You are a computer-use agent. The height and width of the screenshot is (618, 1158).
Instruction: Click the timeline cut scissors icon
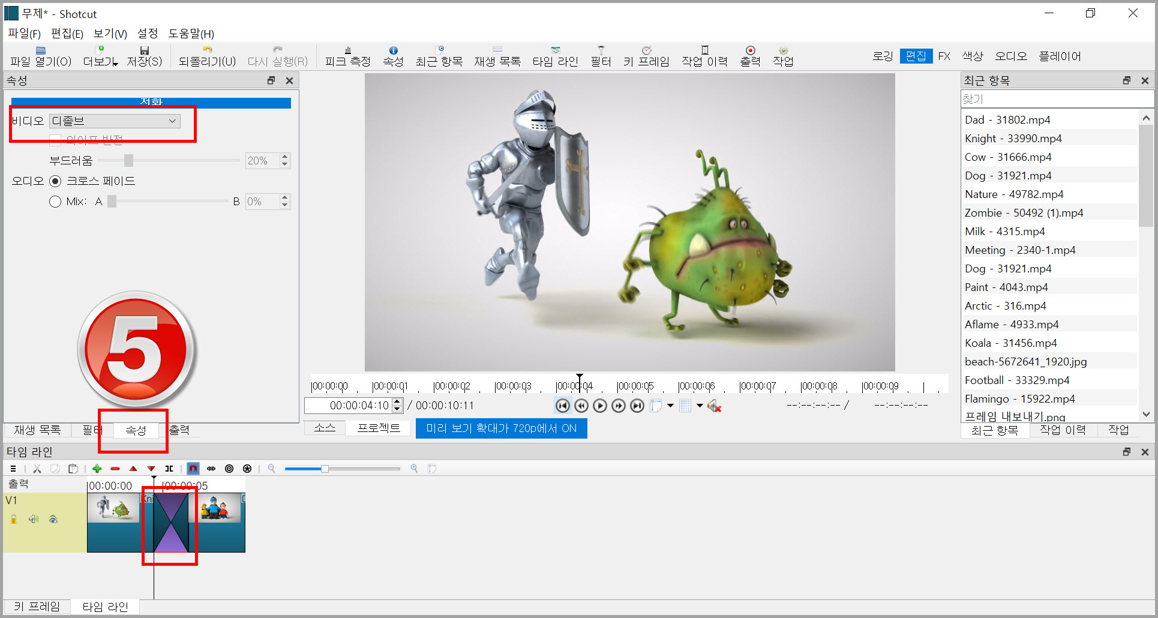37,469
